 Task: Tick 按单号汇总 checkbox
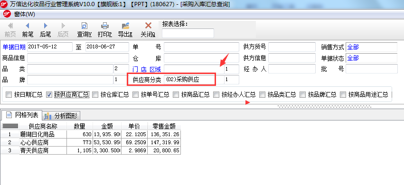pyautogui.click(x=135, y=95)
